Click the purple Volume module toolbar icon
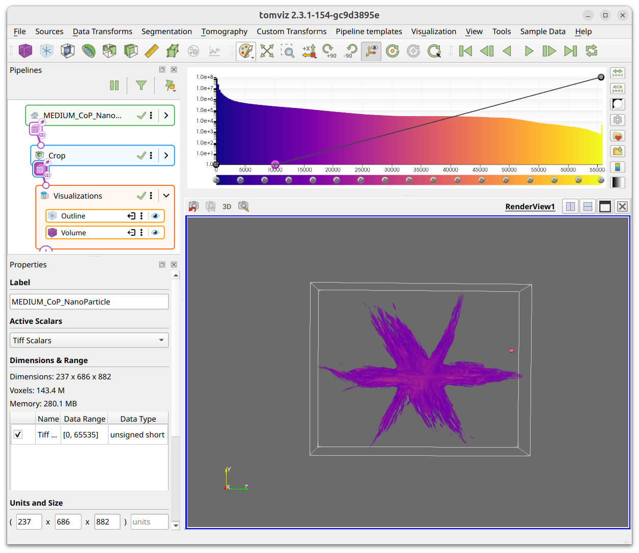 click(x=25, y=51)
